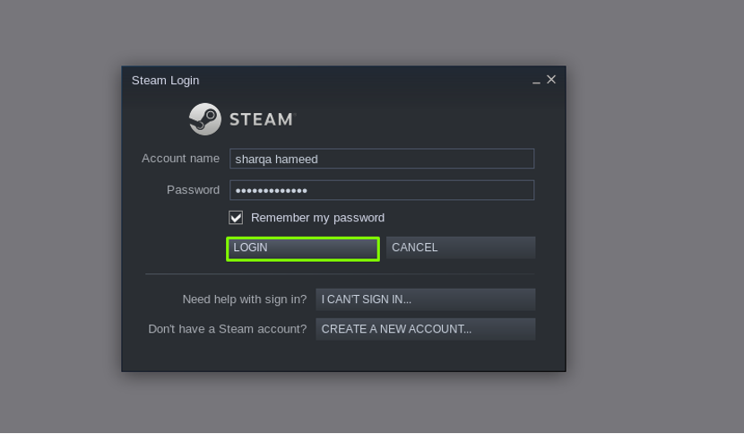
Task: Click the horizontal divider below the LOGIN button
Action: (x=340, y=274)
